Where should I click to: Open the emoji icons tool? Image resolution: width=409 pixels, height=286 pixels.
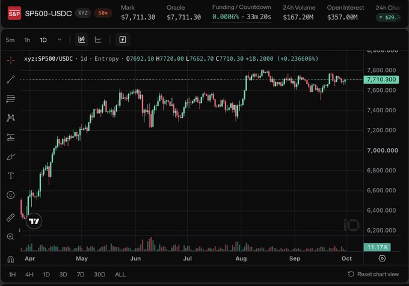(11, 195)
